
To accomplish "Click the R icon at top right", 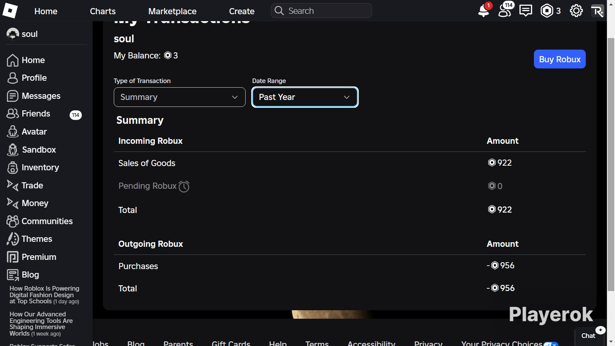I will coord(597,11).
